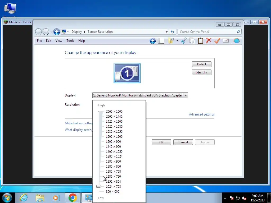Click the orange checkmark icon

click(217, 41)
